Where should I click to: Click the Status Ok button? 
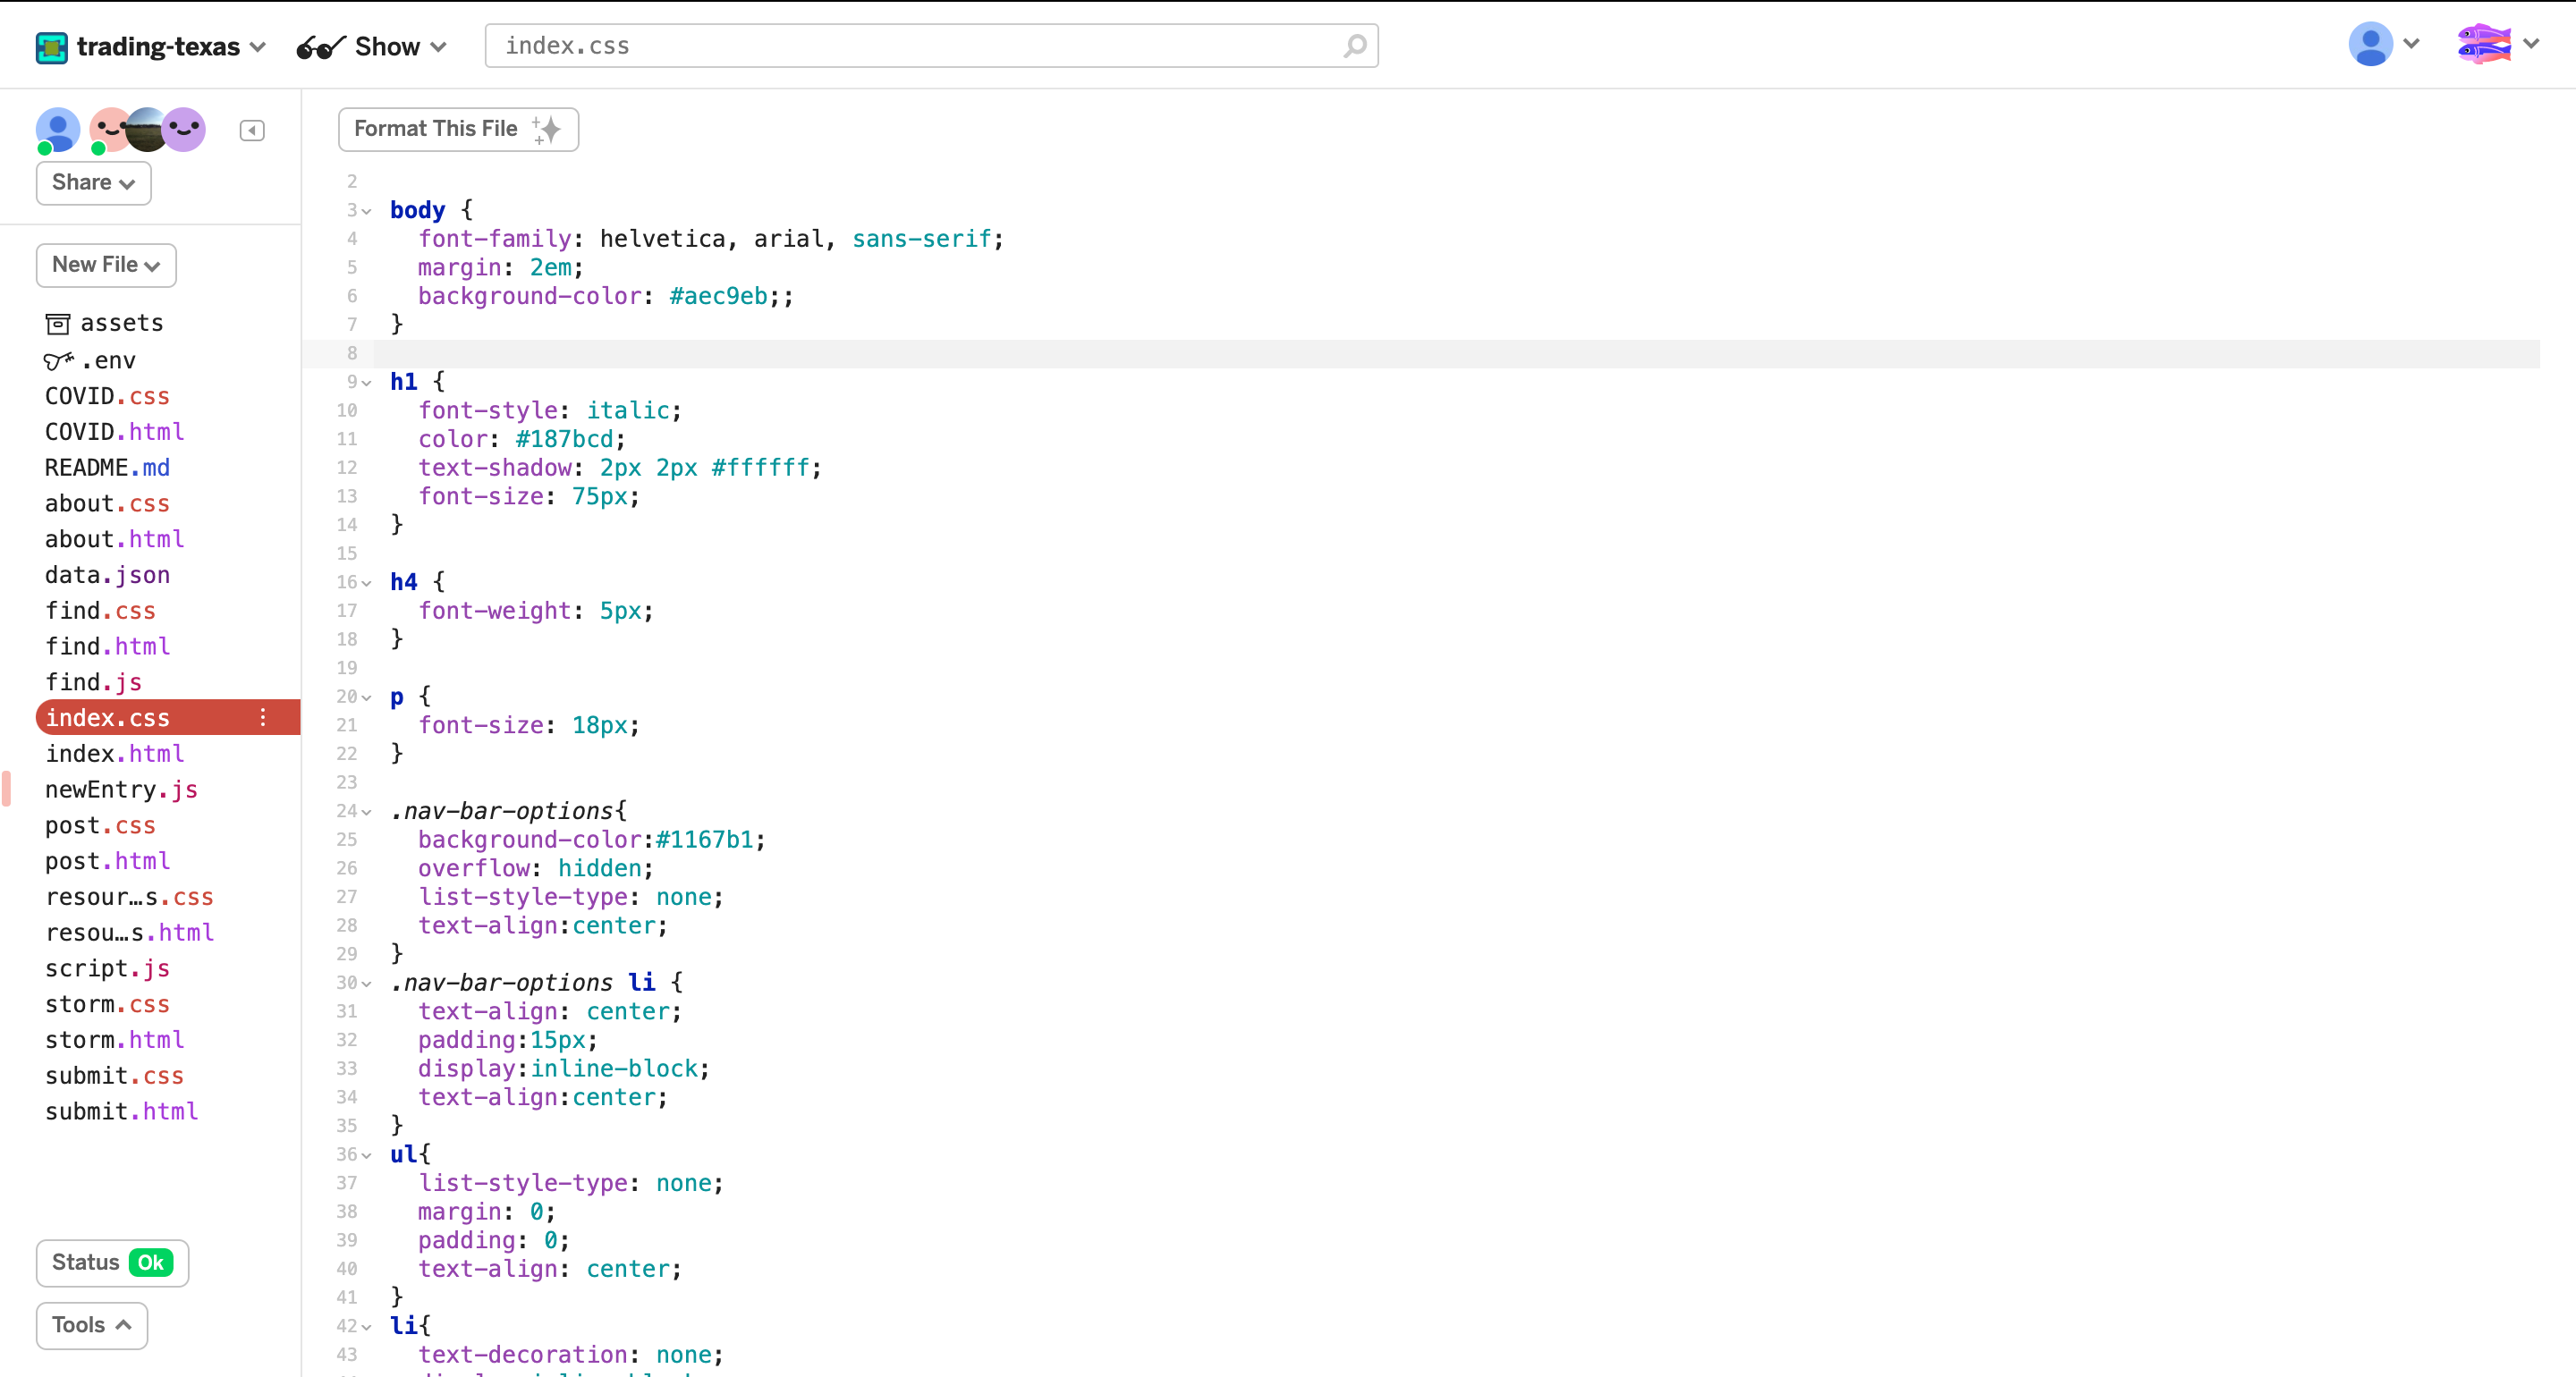point(112,1263)
